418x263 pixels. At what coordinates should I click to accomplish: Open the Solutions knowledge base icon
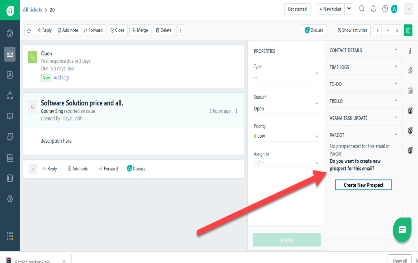pyautogui.click(x=10, y=116)
